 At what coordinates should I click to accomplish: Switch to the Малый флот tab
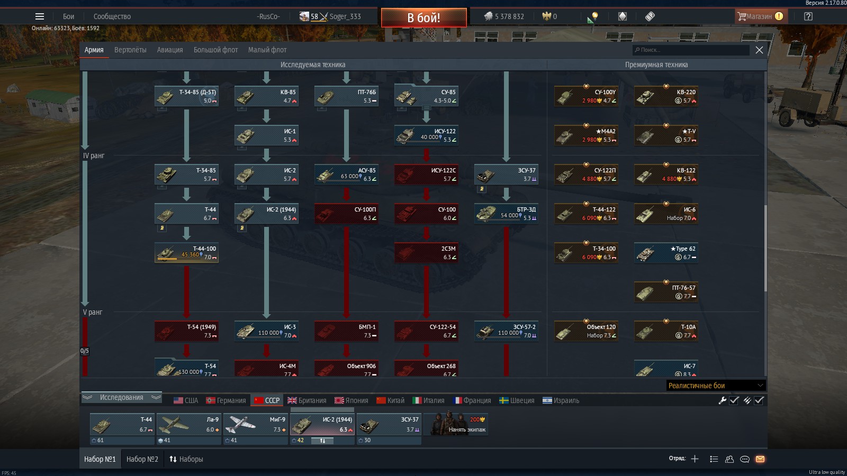pyautogui.click(x=267, y=50)
